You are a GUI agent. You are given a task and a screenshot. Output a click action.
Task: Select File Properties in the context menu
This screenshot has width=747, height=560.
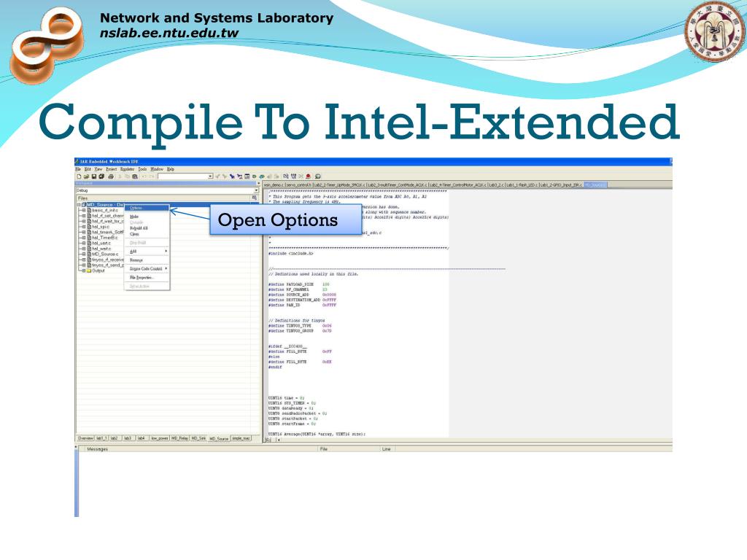coord(147,278)
